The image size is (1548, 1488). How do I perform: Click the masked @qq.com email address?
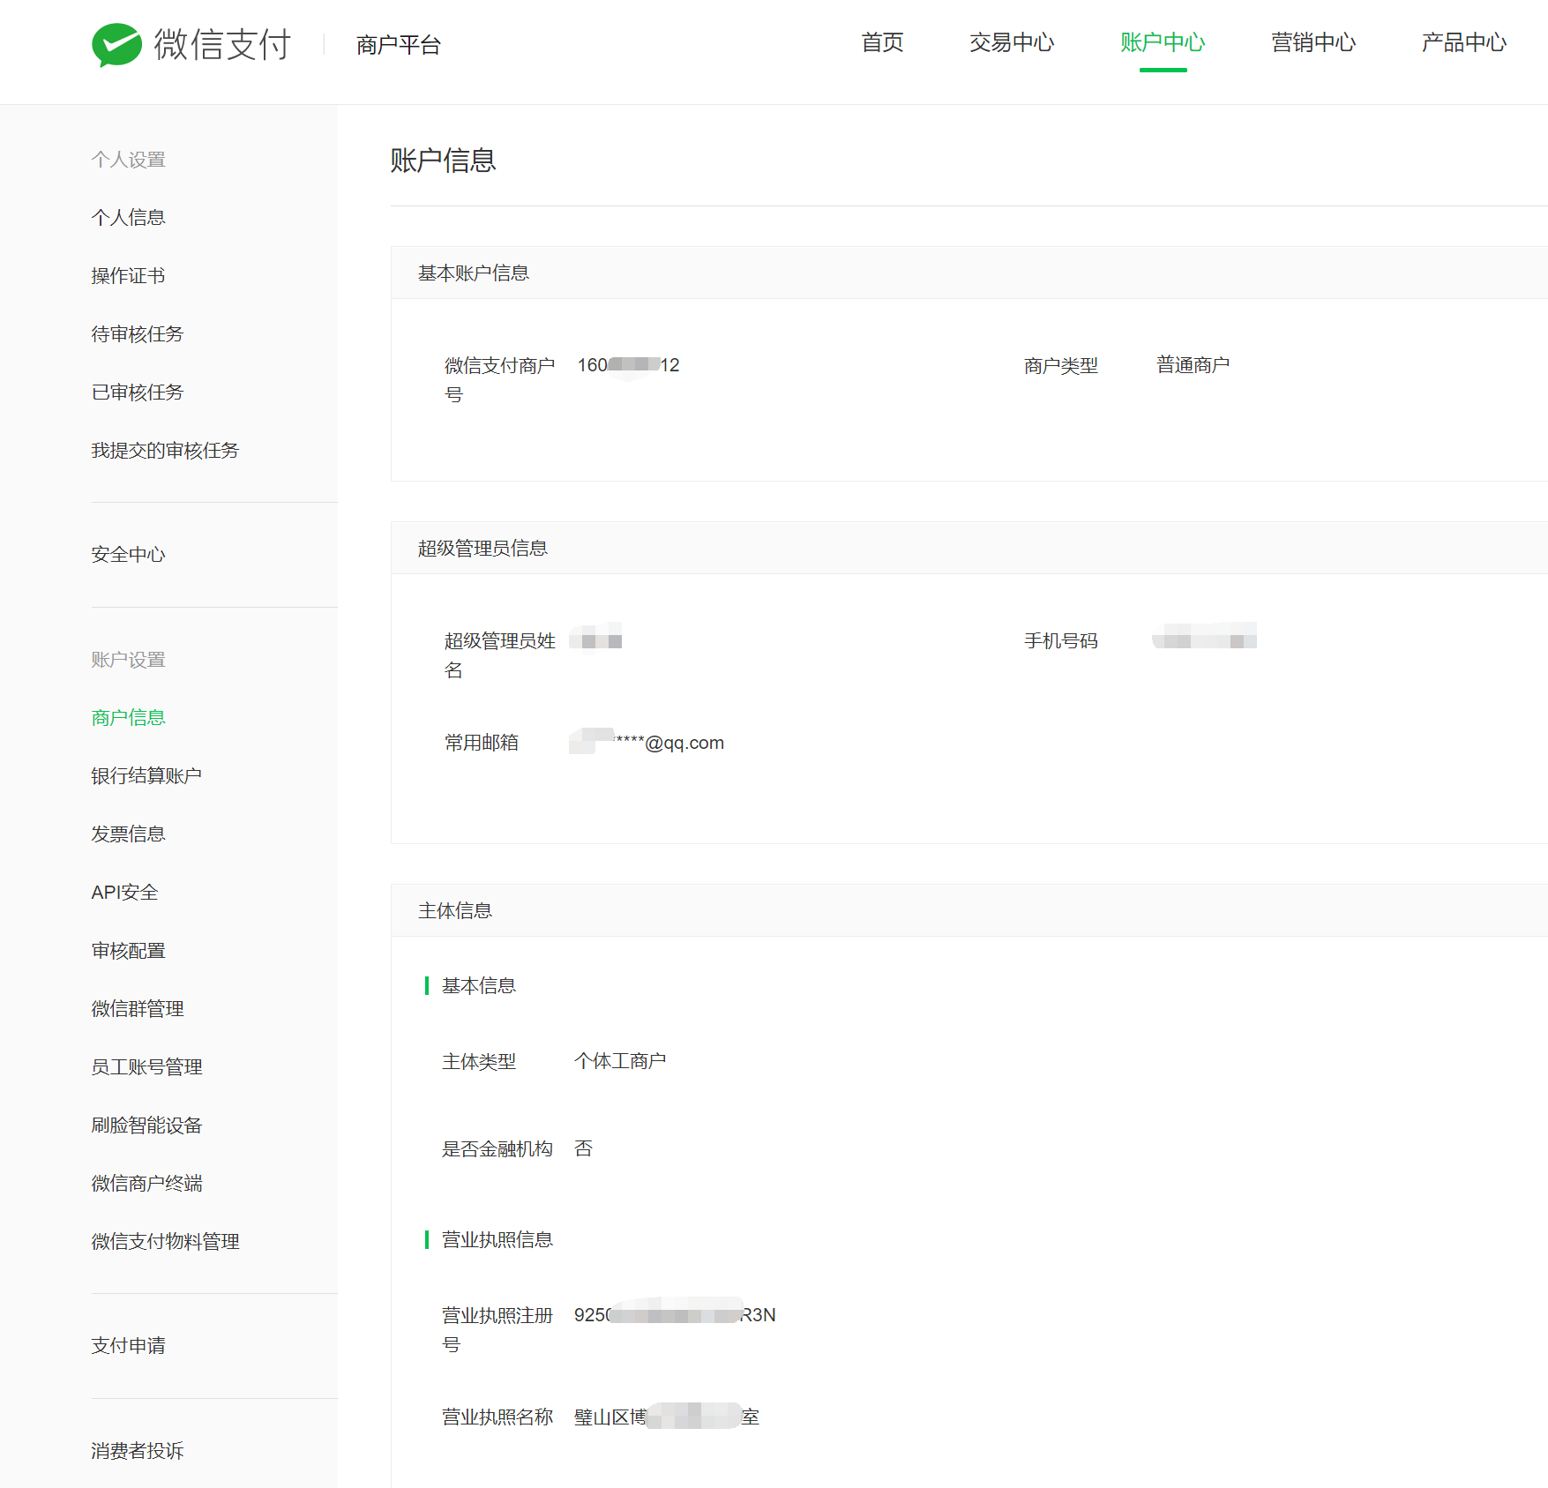pos(647,743)
